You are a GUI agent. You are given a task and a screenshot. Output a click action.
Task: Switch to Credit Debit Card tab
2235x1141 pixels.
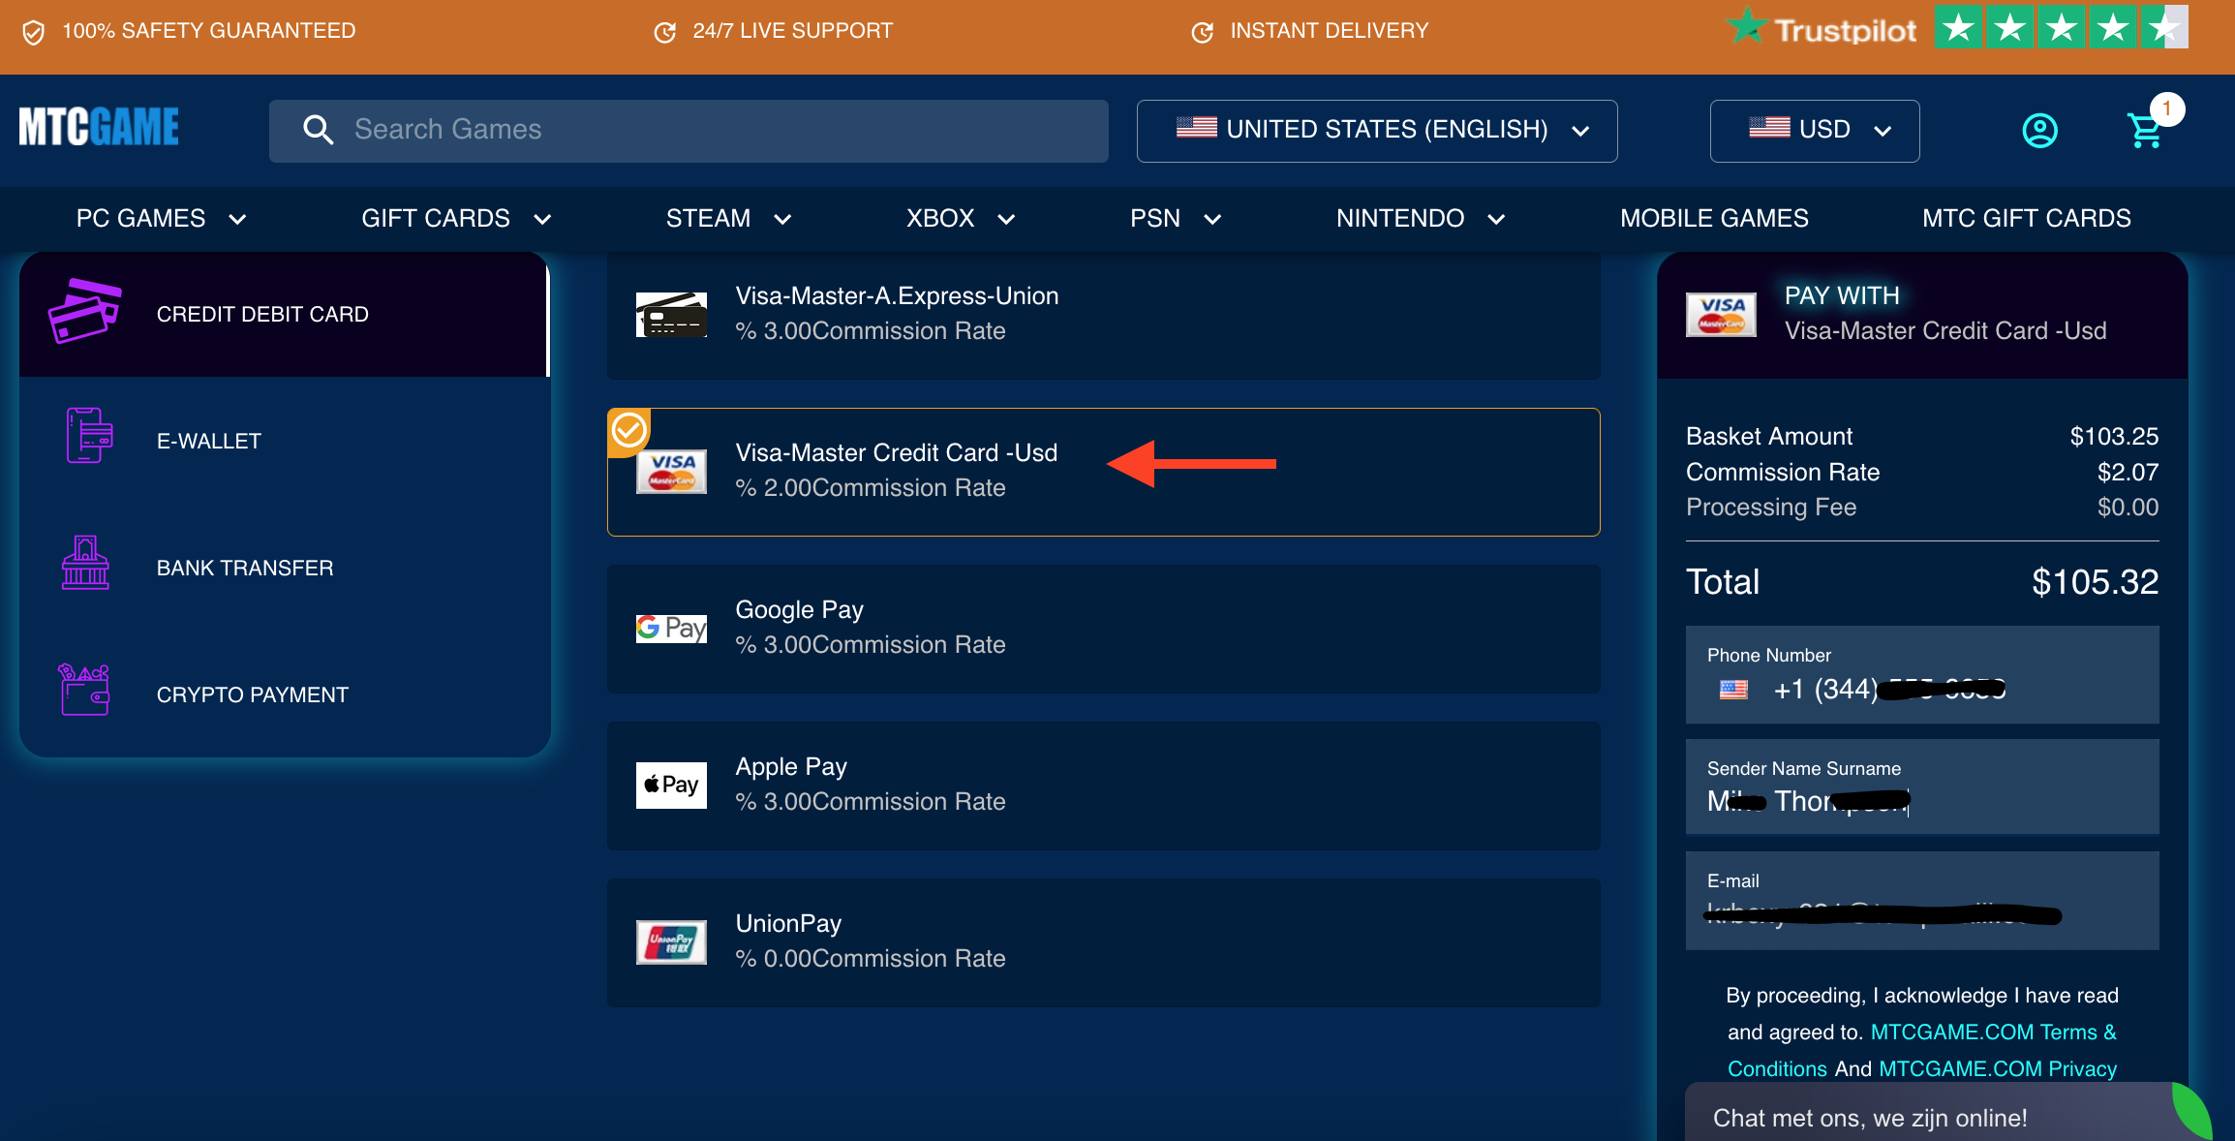coord(284,314)
